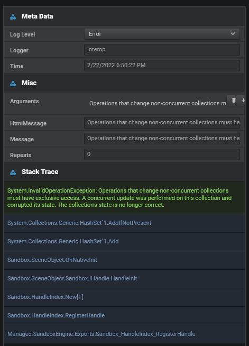
Task: Click the Message input field
Action: (x=162, y=139)
